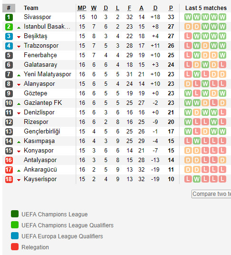Click the red Relegation legend swatch
This screenshot has height=255, width=231.
click(15, 247)
